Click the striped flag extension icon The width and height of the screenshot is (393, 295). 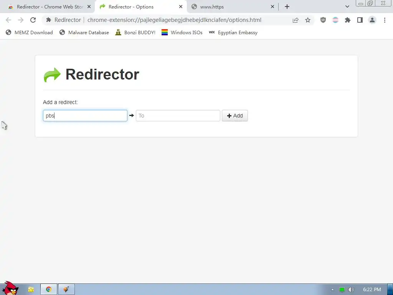click(x=335, y=20)
